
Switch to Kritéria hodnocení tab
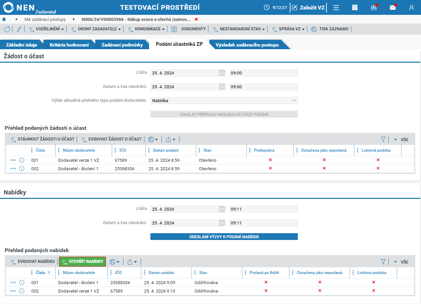tap(69, 45)
